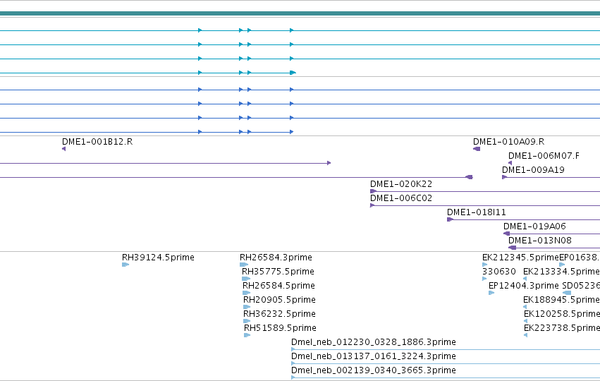Click the EP12404.3prime arrow glyph
Image resolution: width=600 pixels, height=381 pixels.
point(491,293)
